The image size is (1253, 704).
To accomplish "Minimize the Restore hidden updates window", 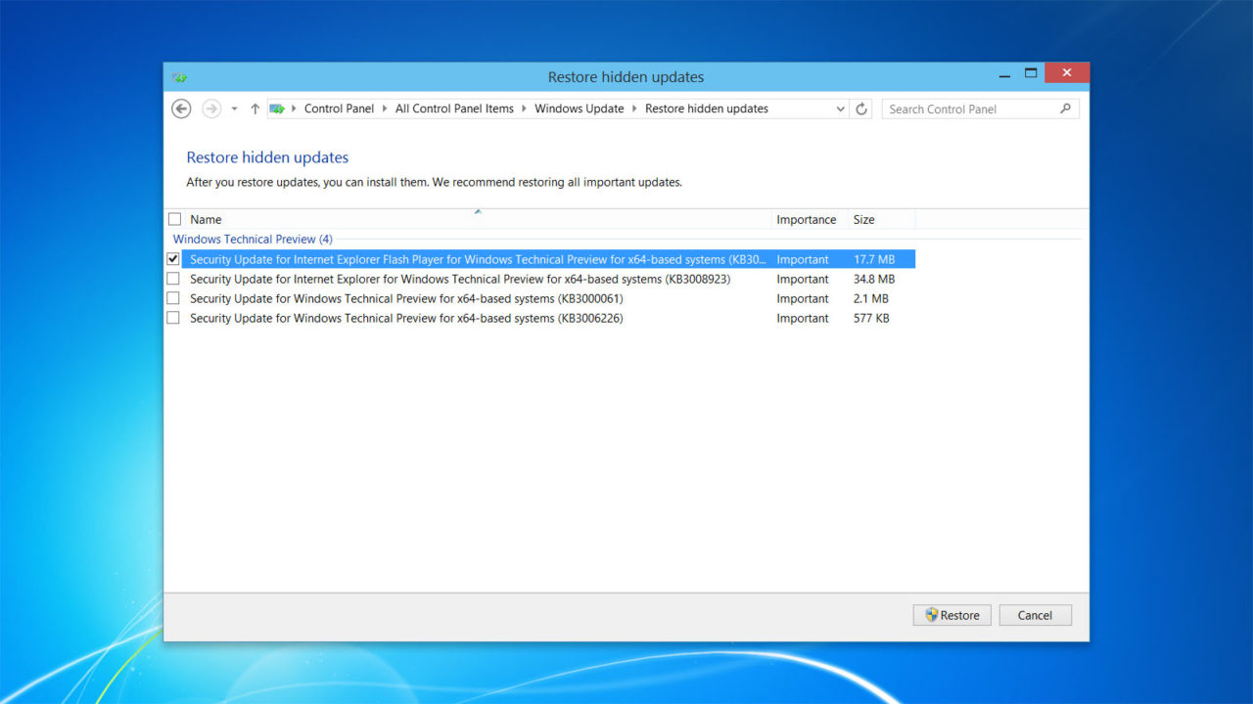I will [1004, 74].
